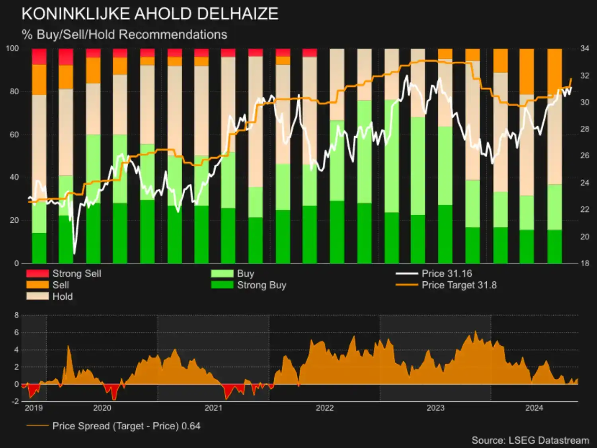This screenshot has width=597, height=448.
Task: Click the 2021 year label on the time axis
Action: [213, 408]
